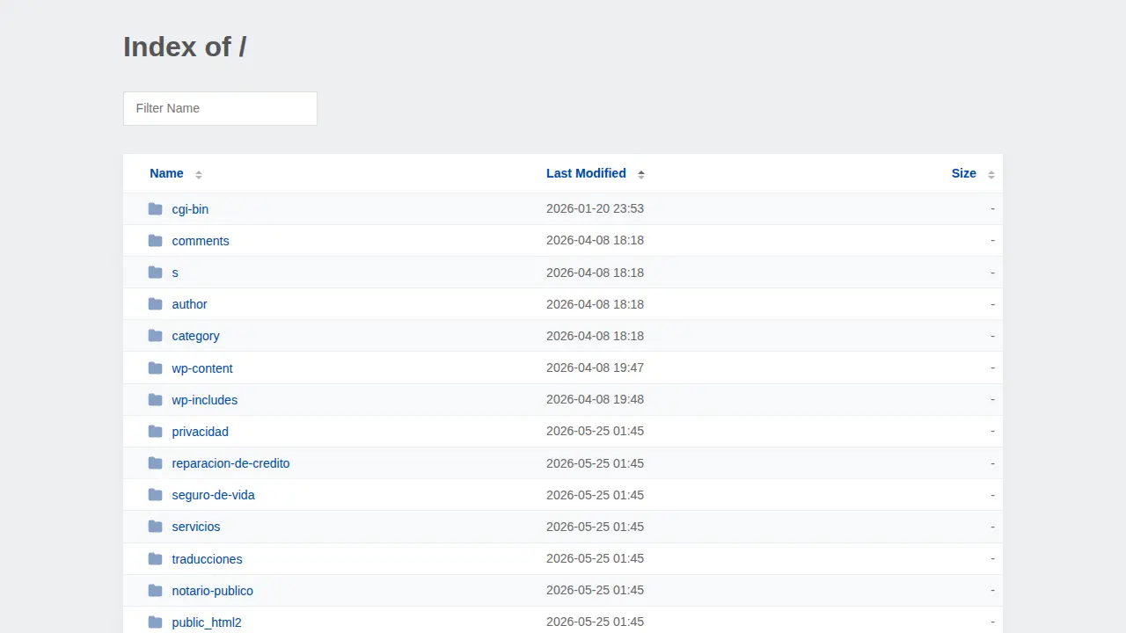Click the folder icon beside reparacion-de-credito
Viewport: 1126px width, 633px height.
point(156,462)
